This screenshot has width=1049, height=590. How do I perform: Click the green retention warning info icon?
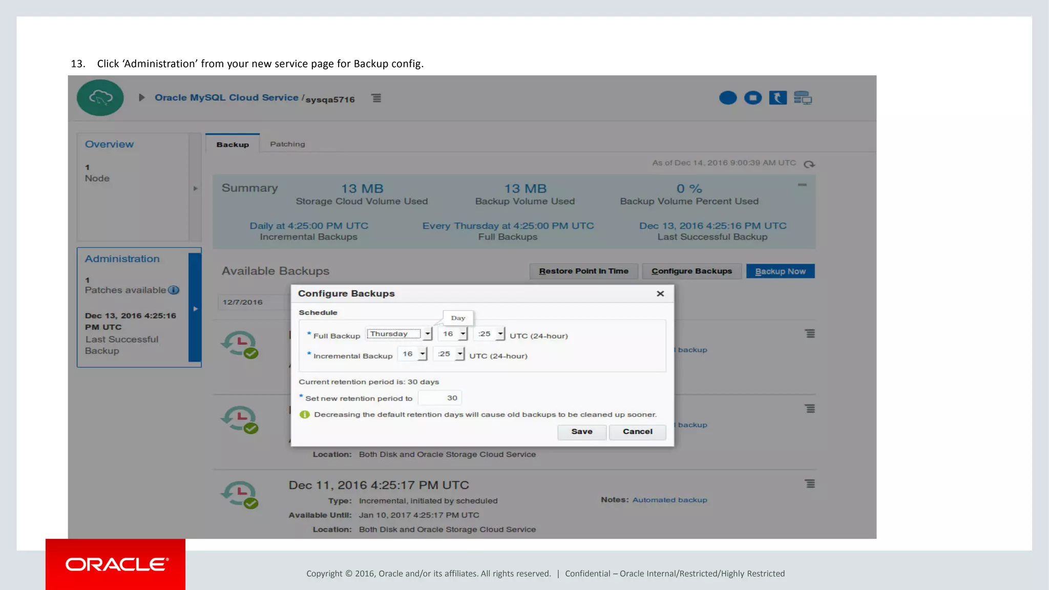click(x=305, y=414)
